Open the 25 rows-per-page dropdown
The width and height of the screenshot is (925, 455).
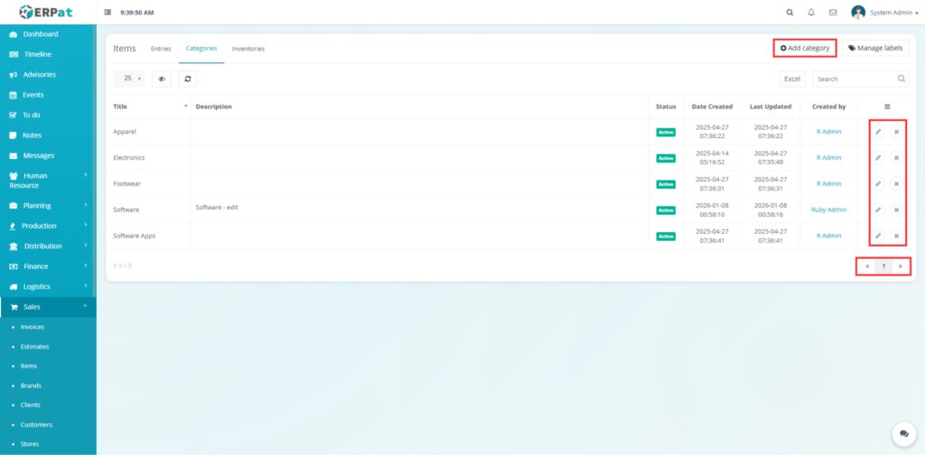point(132,79)
